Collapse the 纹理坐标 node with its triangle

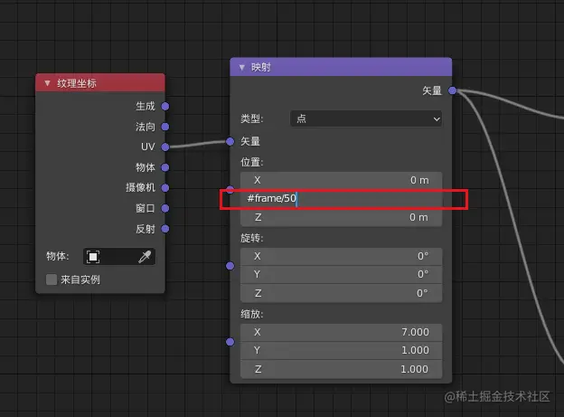click(48, 83)
